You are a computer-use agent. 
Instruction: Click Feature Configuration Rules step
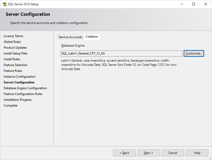point(23,94)
